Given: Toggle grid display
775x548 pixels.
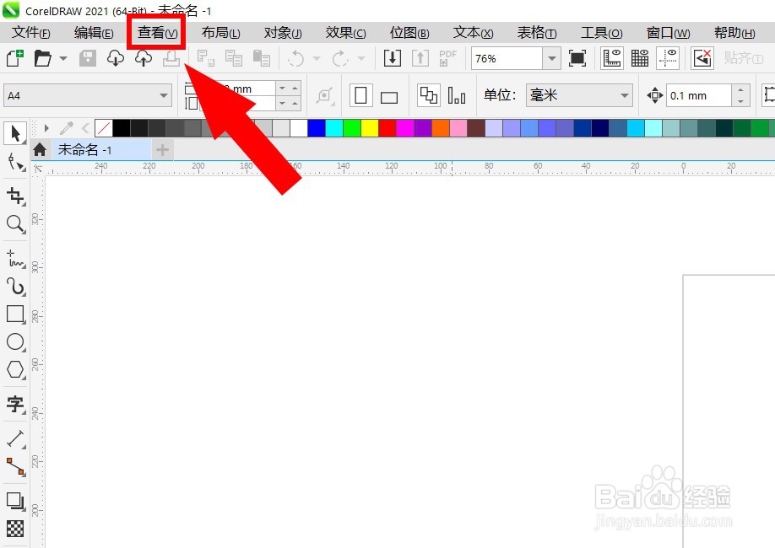Looking at the screenshot, I should point(640,58).
